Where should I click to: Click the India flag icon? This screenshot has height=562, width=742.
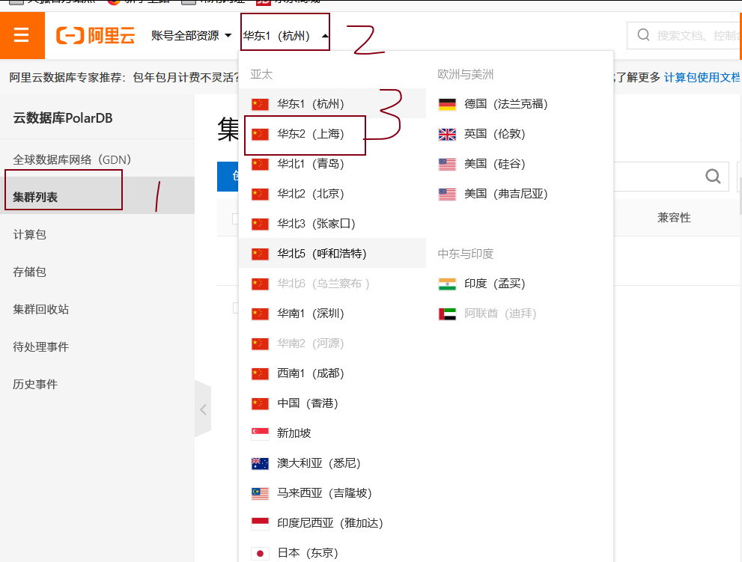click(447, 284)
